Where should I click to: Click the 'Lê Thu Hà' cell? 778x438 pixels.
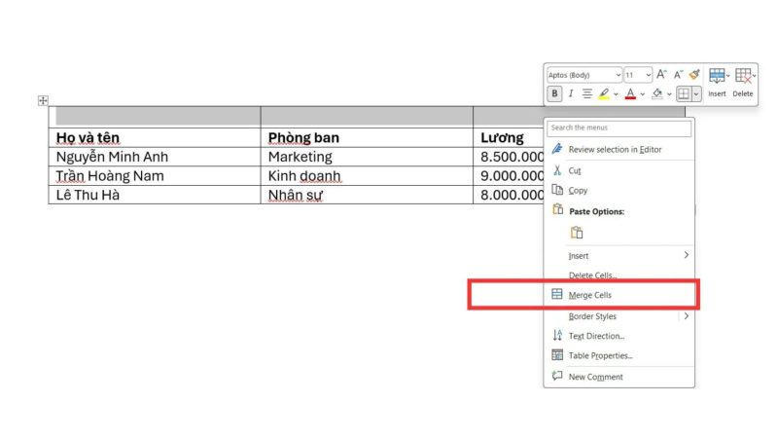coord(155,195)
